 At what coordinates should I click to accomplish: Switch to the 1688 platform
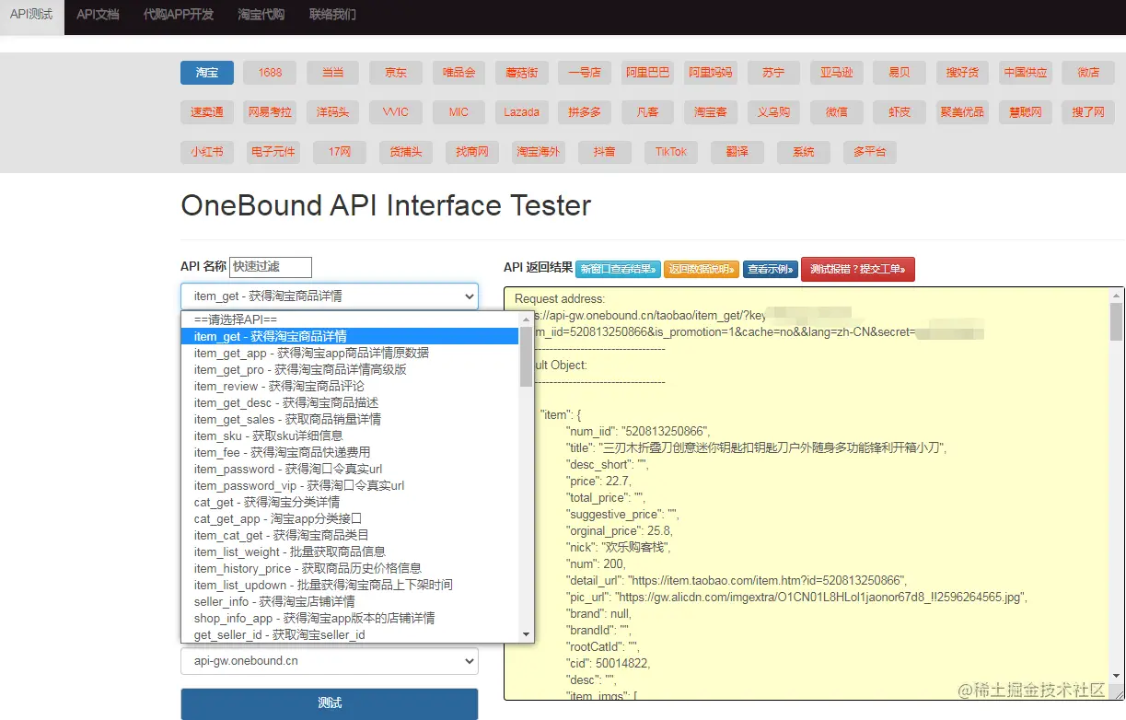270,73
